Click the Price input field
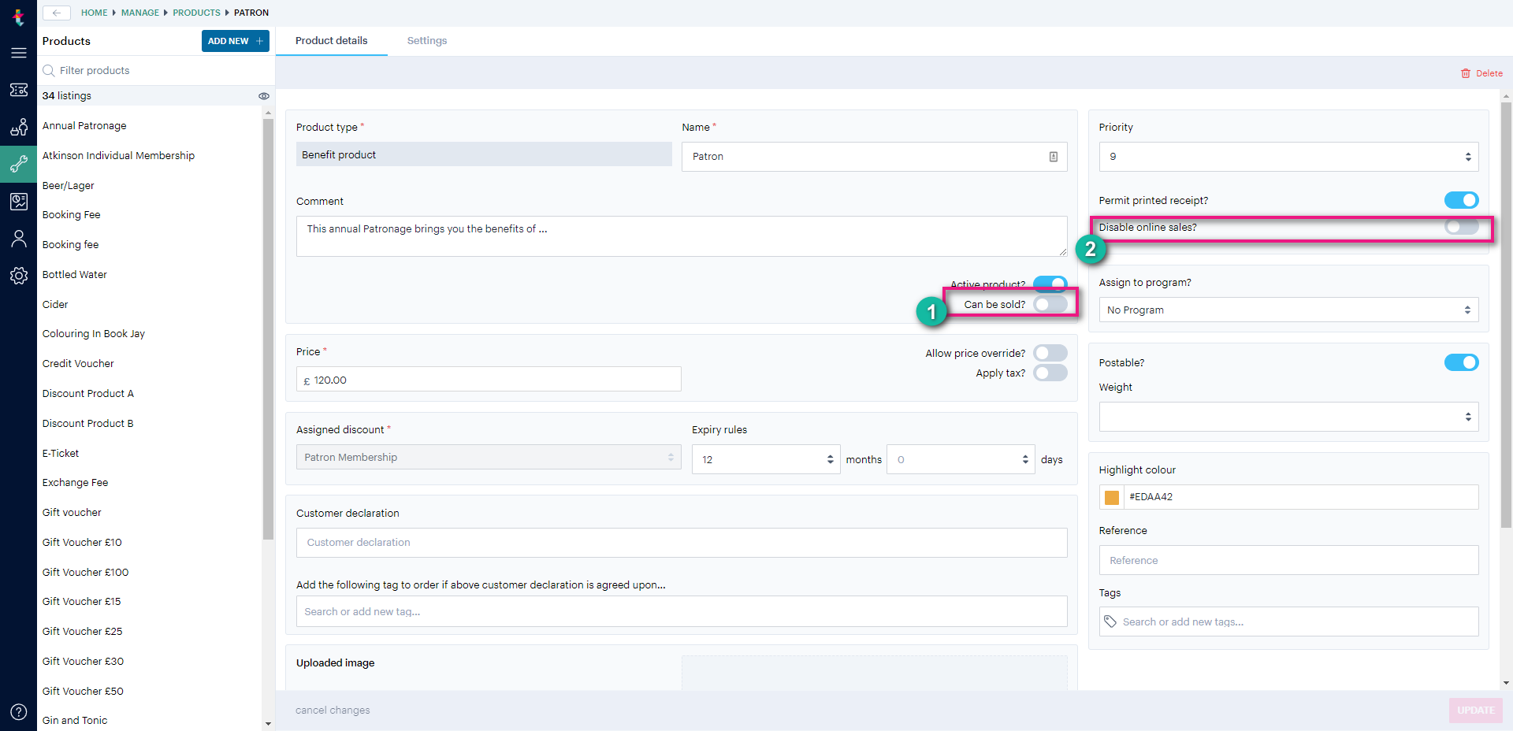Screen dimensions: 1513x731 pos(489,379)
